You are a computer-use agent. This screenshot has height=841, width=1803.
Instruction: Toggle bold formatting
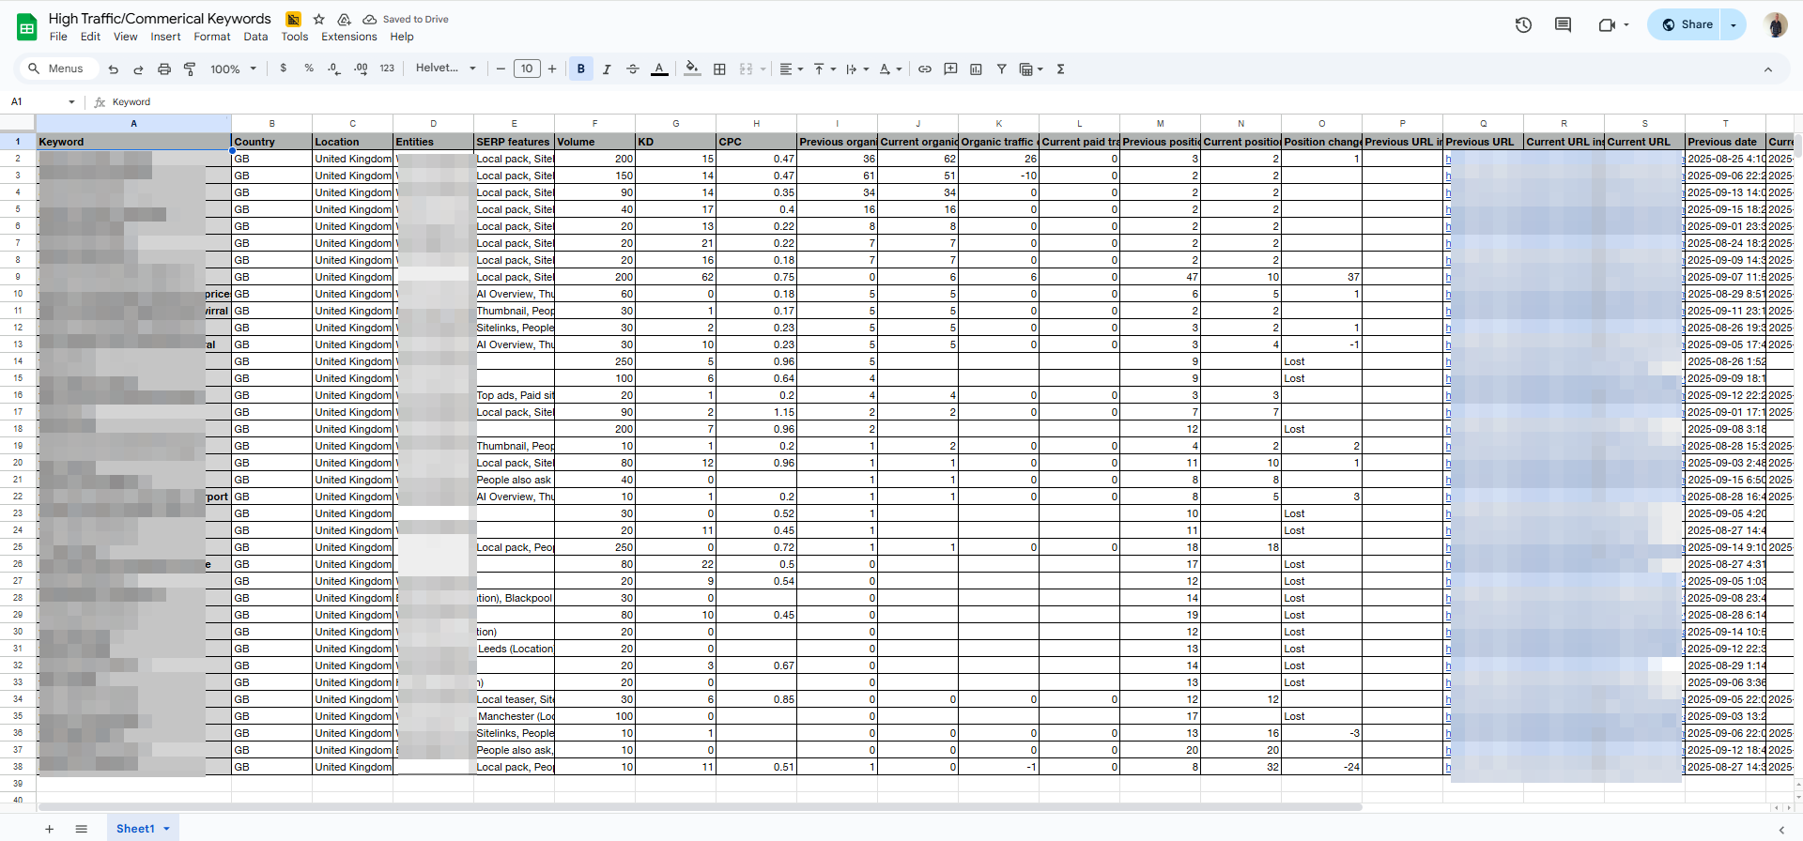(581, 69)
